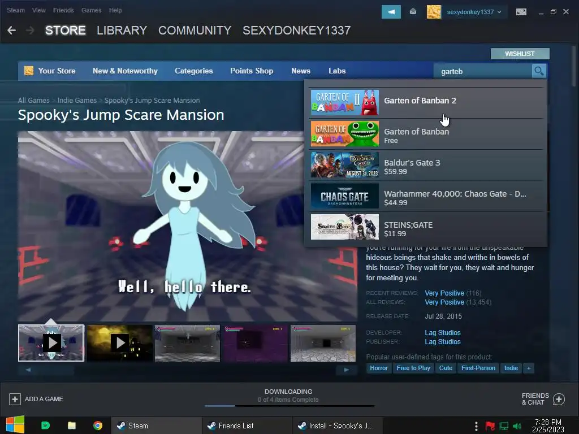Select the third gray corridor screenshot thumbnail
The height and width of the screenshot is (434, 579).
[x=187, y=343]
